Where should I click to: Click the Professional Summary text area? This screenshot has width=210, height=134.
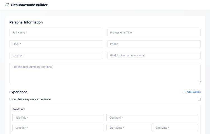(105, 73)
